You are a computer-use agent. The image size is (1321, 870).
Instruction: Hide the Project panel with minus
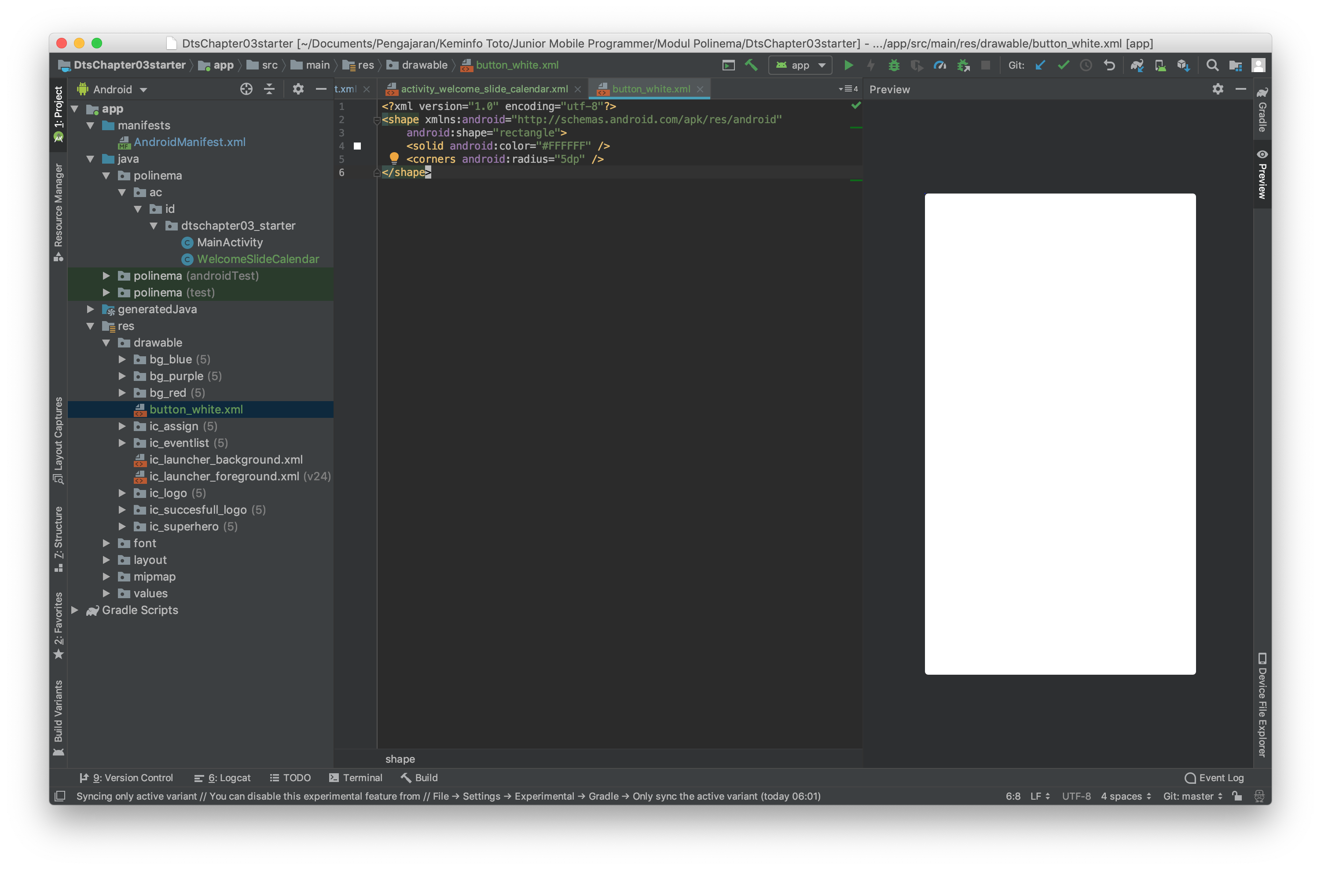(321, 89)
